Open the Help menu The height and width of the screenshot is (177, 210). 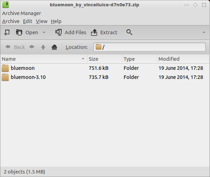coord(56,21)
